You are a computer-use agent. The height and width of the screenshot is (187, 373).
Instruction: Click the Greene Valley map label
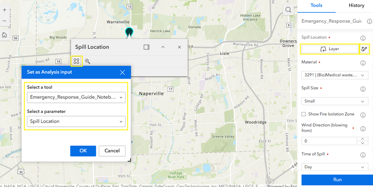[223, 137]
